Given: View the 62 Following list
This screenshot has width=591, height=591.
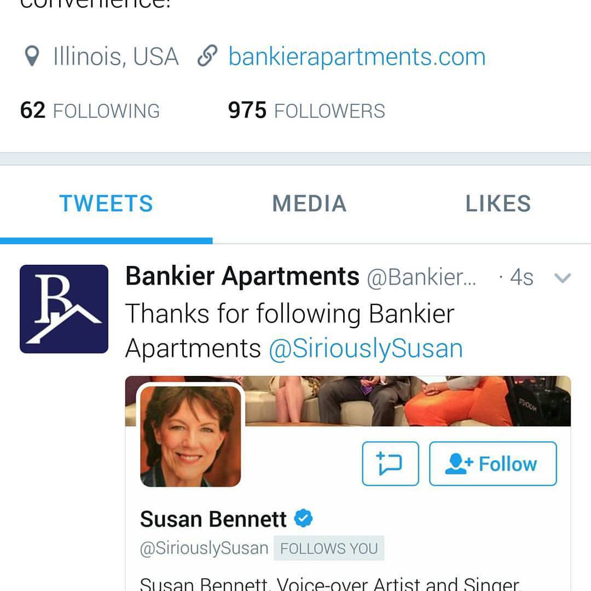Looking at the screenshot, I should [x=90, y=111].
